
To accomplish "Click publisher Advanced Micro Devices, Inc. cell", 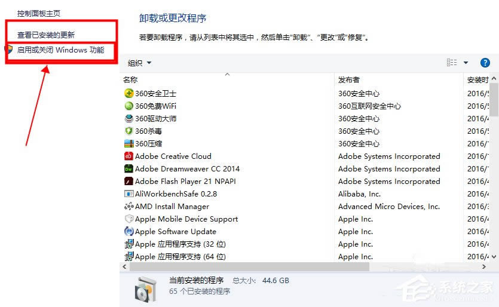I will click(x=389, y=207).
